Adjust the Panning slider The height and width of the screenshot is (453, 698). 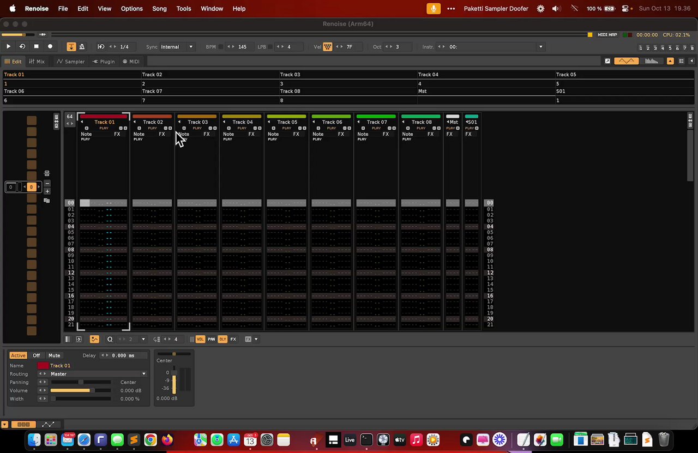coord(81,382)
